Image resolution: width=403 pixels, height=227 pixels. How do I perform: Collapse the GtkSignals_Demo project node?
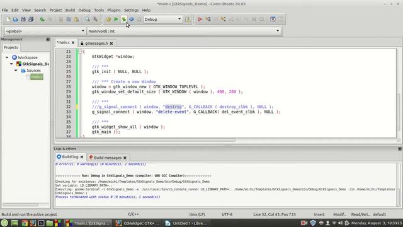[x=11, y=64]
